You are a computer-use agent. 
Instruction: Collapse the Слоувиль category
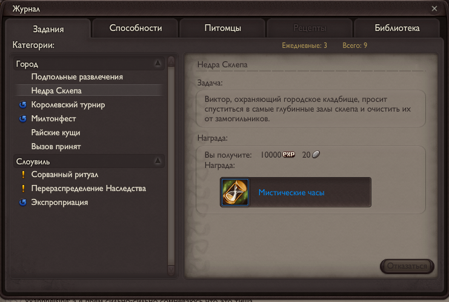[x=158, y=161]
